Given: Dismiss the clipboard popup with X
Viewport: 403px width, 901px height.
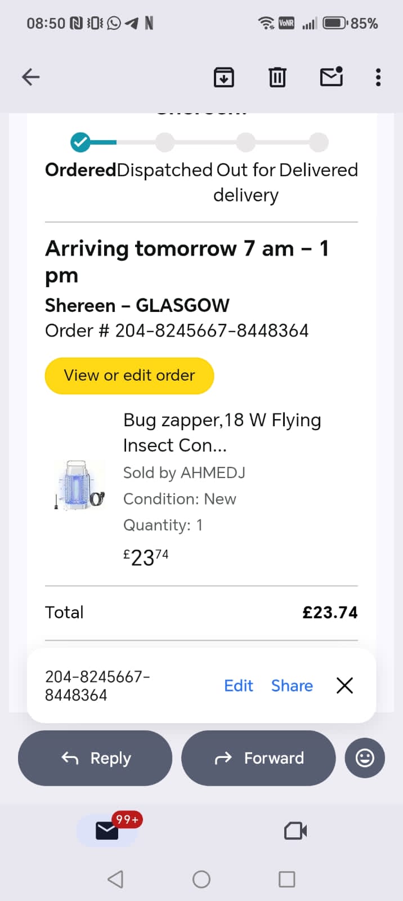Looking at the screenshot, I should pos(344,685).
